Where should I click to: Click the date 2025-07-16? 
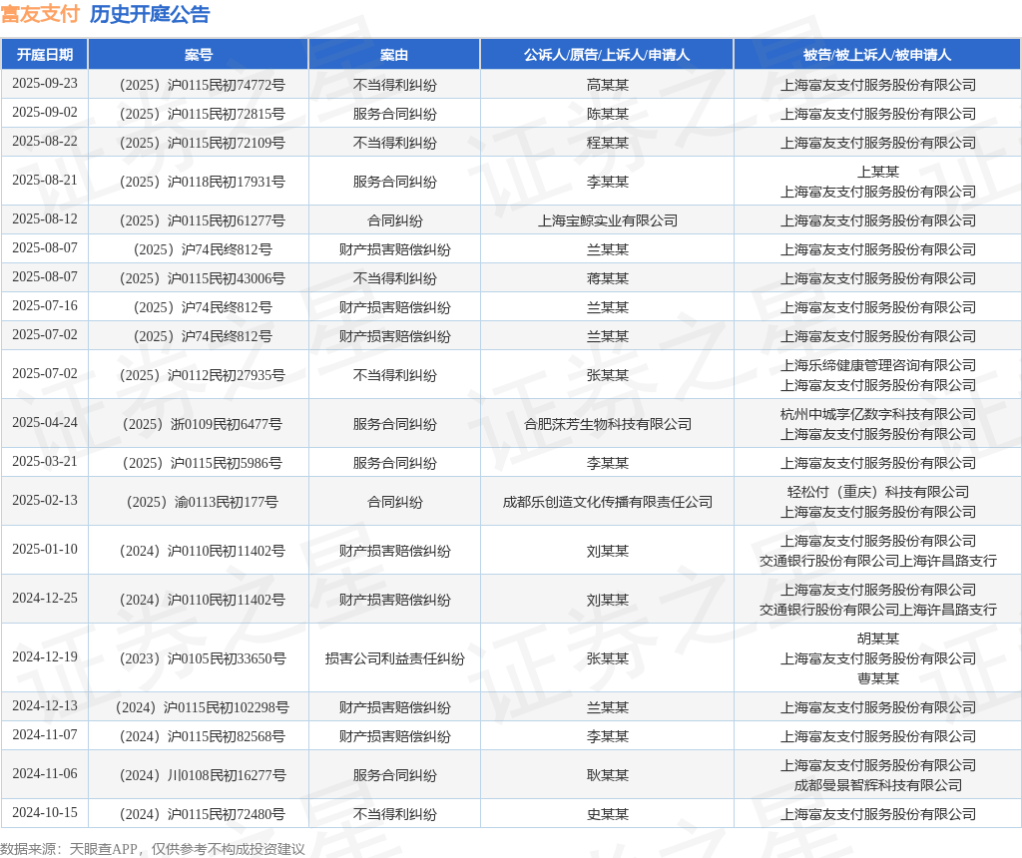tap(44, 305)
